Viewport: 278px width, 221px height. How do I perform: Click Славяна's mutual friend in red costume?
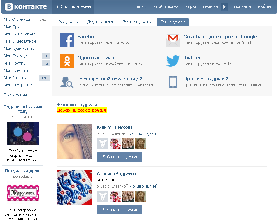(x=115, y=196)
